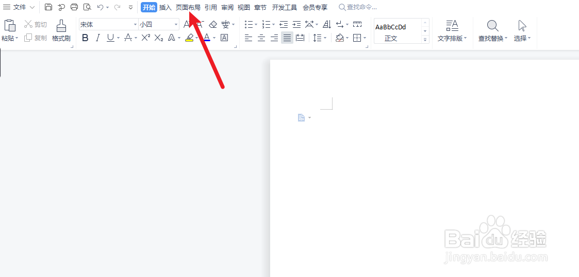Click the 选择 label button
This screenshot has width=579, height=277.
tap(522, 39)
